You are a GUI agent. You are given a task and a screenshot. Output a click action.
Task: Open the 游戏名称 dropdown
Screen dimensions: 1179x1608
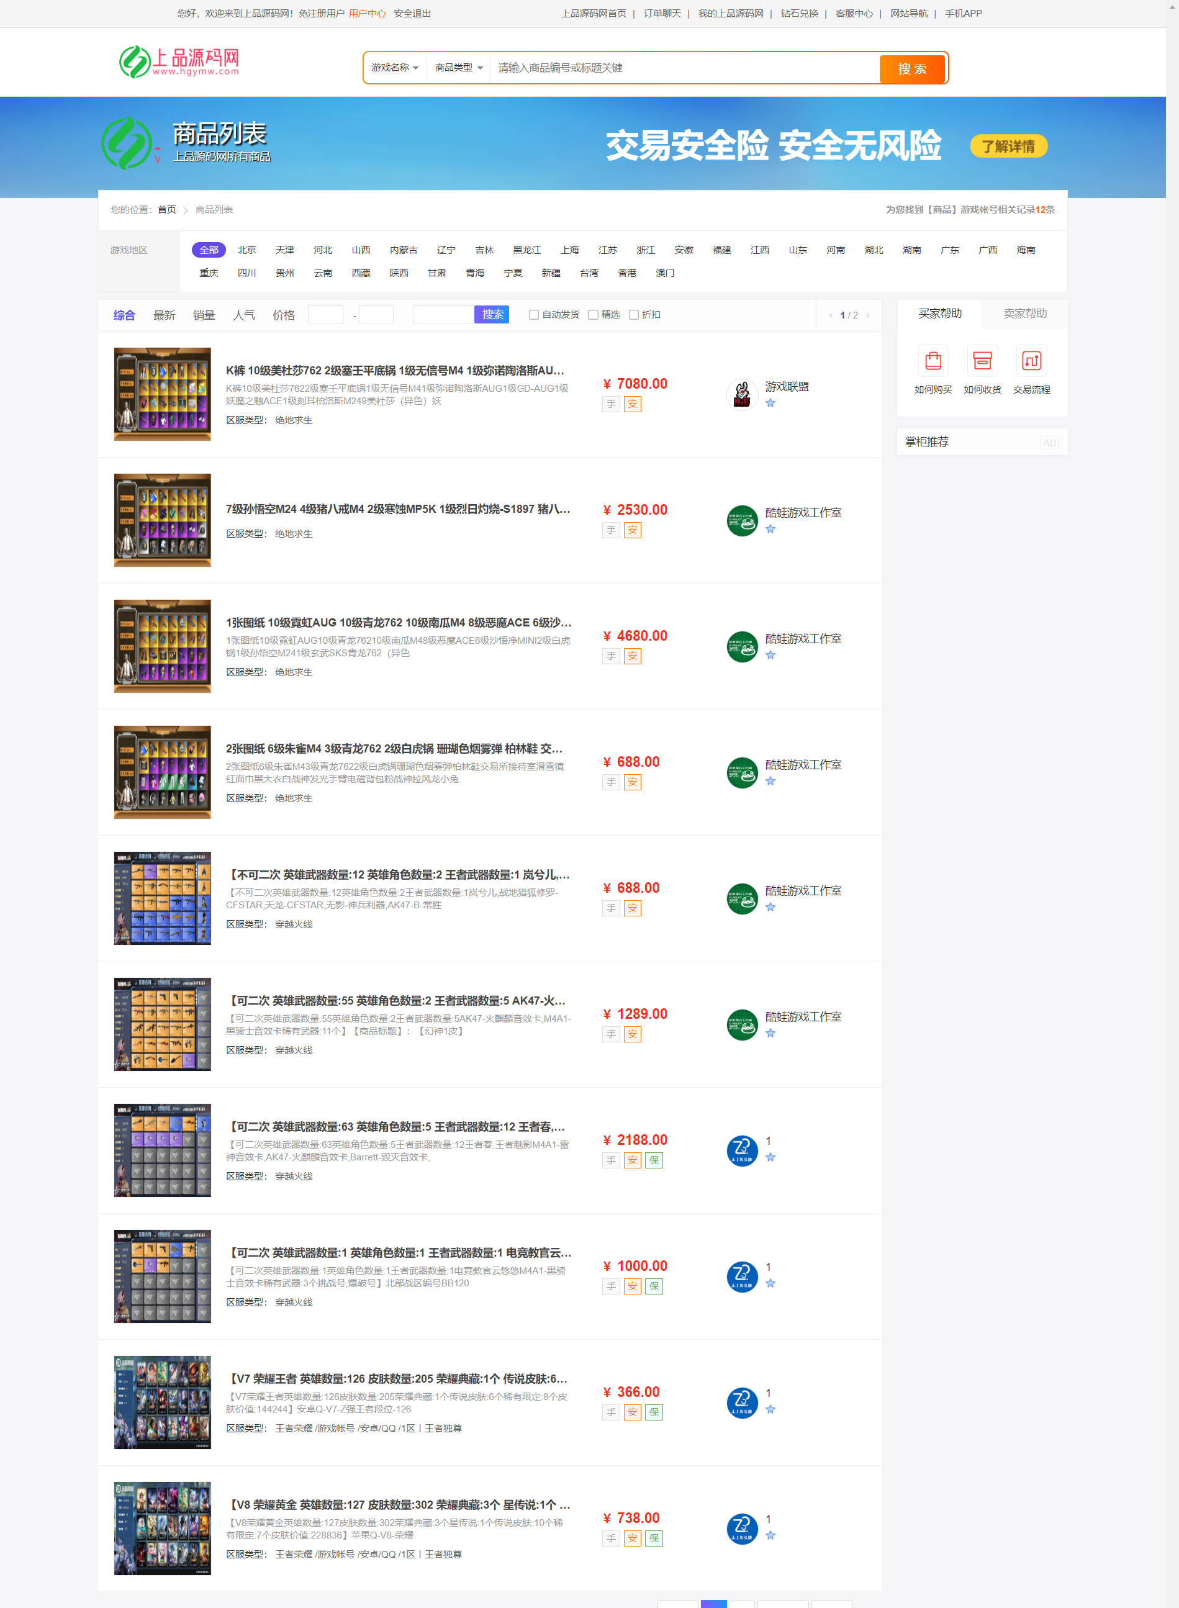(394, 68)
